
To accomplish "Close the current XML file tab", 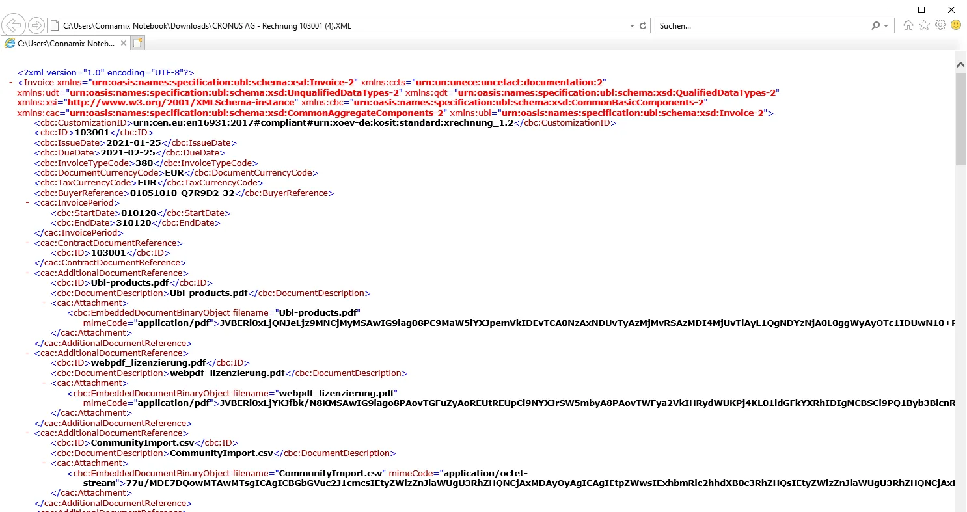I will coord(123,43).
